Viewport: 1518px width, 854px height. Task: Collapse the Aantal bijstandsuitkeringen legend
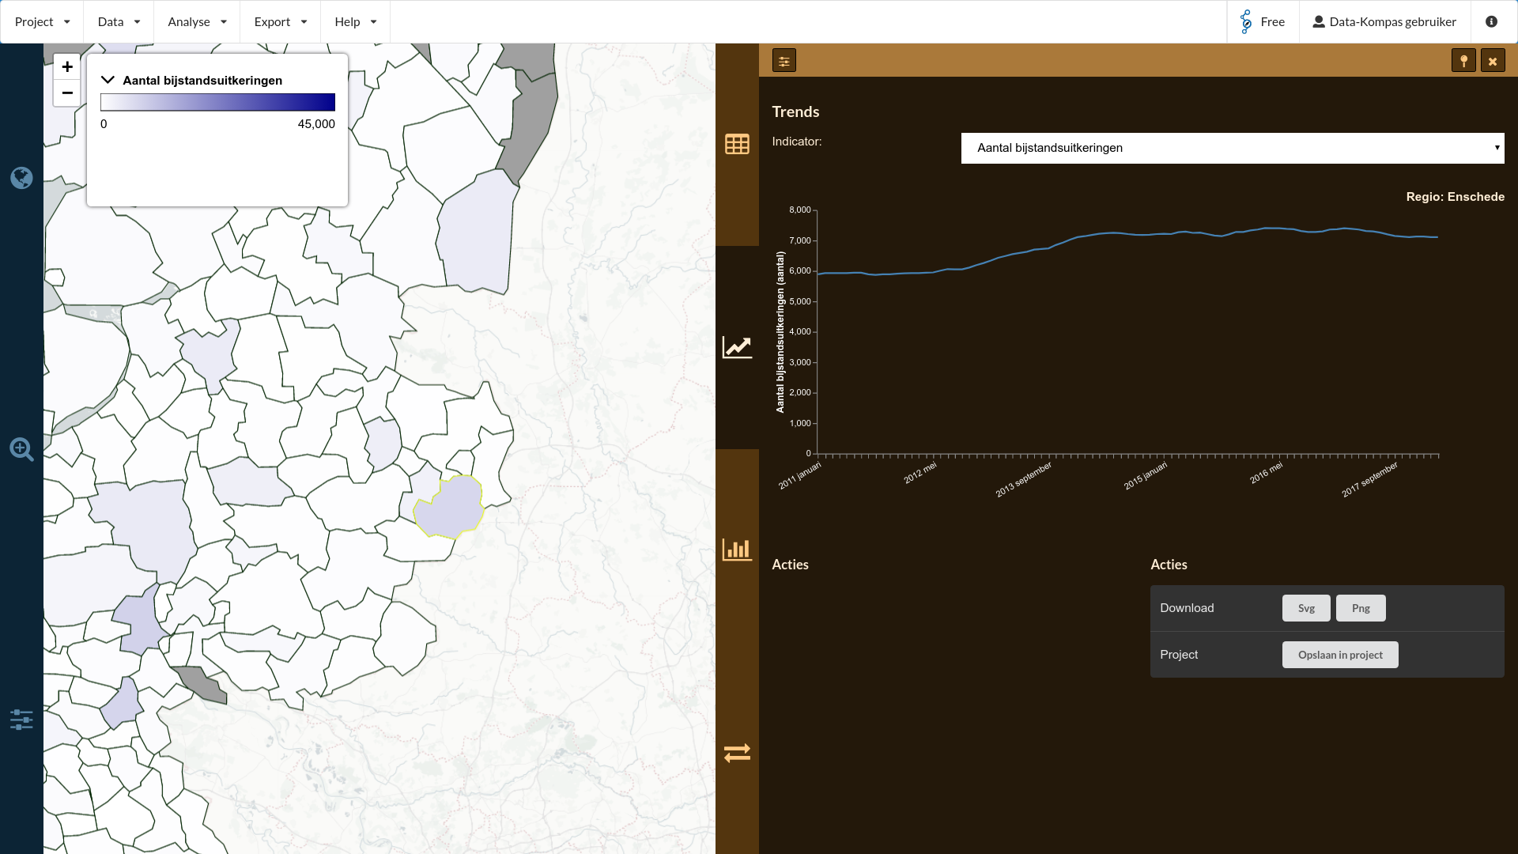click(108, 81)
